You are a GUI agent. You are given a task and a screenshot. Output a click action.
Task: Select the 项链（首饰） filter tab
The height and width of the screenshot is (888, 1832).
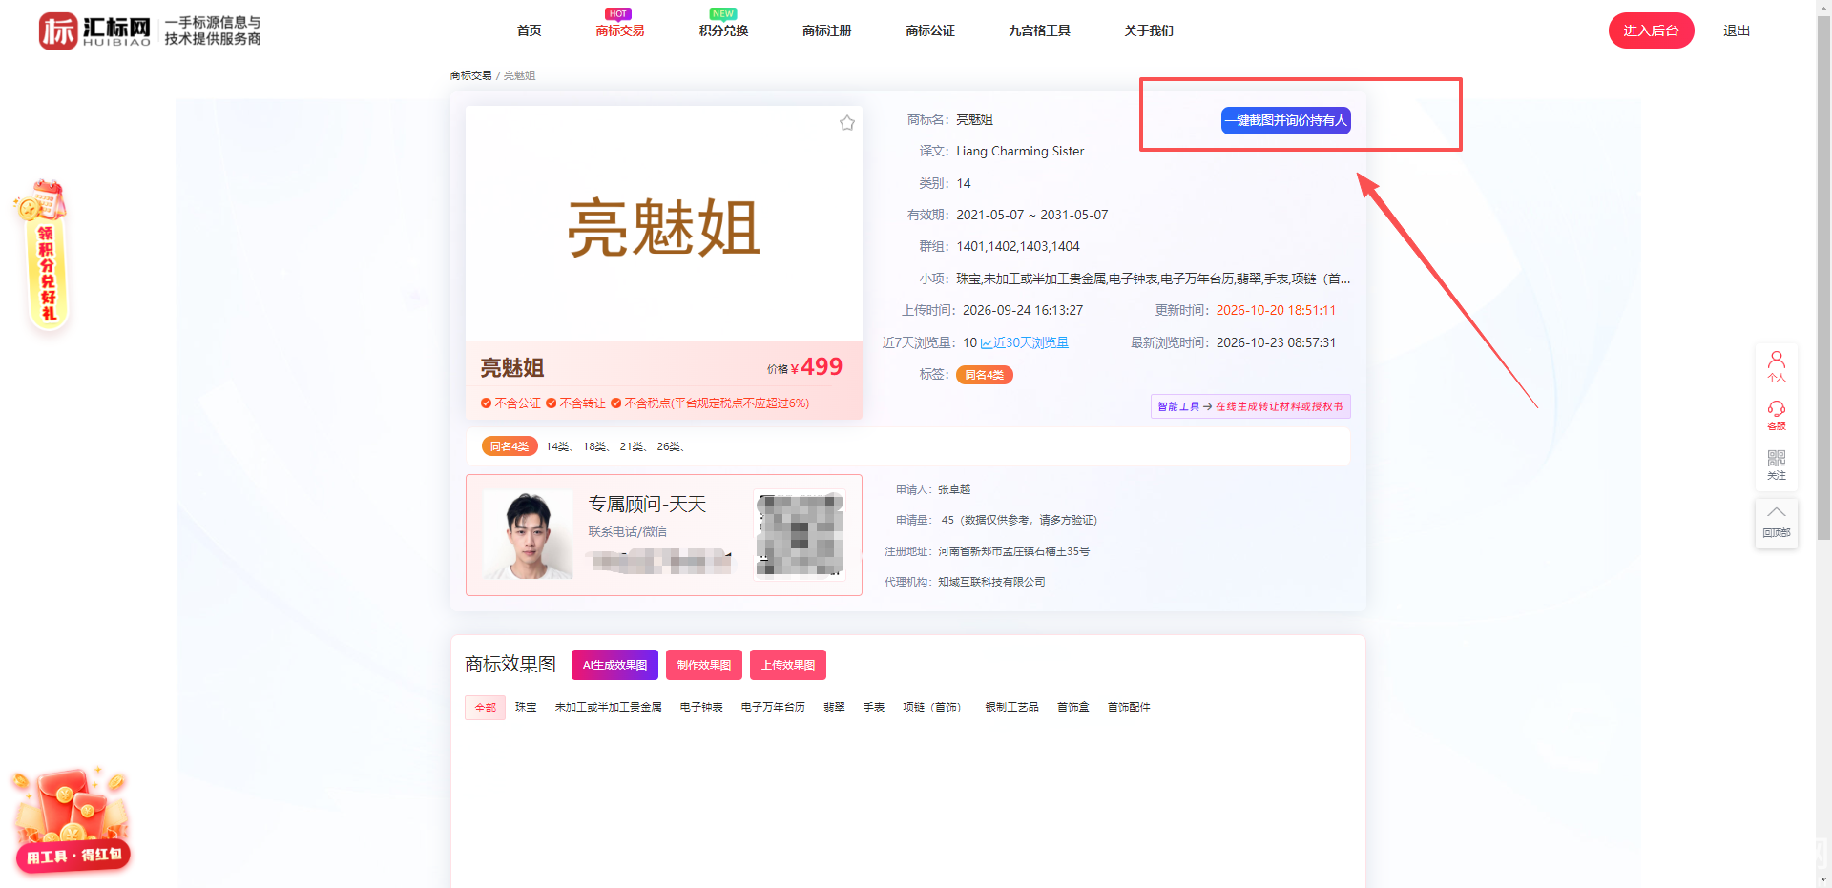[x=933, y=707]
